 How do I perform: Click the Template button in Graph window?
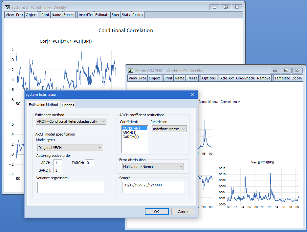pos(282,78)
